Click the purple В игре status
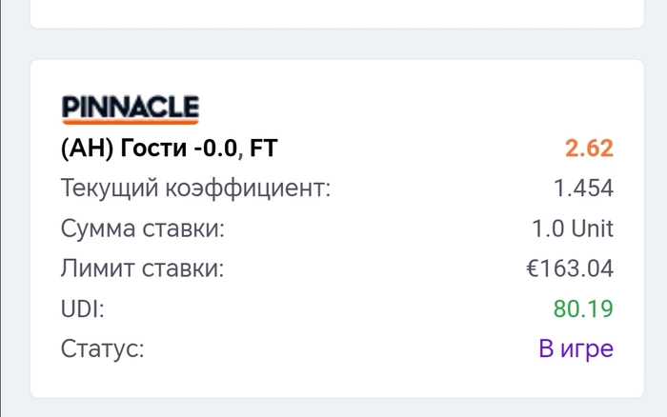The image size is (667, 417). [x=576, y=348]
